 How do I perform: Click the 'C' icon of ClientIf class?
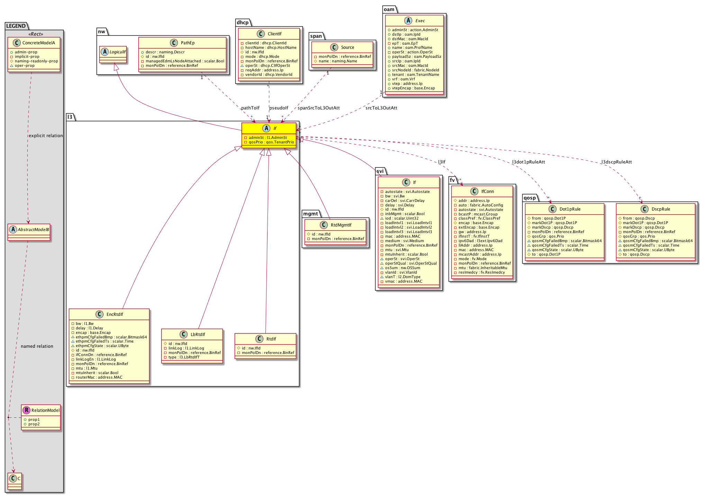(261, 34)
